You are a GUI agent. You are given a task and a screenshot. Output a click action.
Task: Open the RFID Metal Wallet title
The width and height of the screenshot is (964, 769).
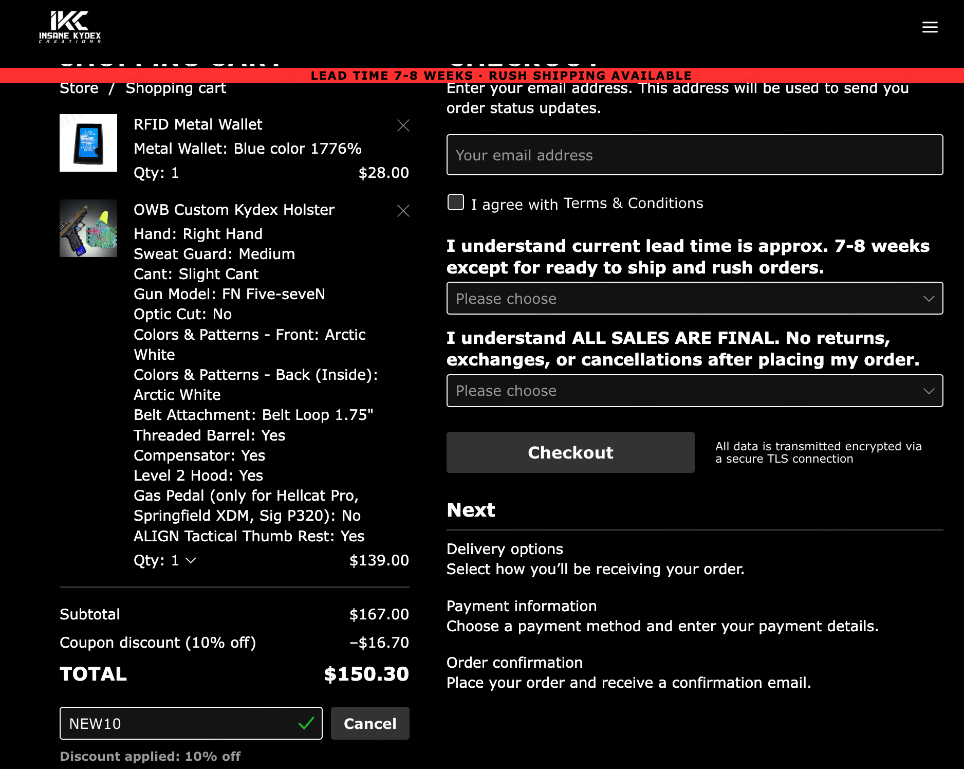(198, 124)
